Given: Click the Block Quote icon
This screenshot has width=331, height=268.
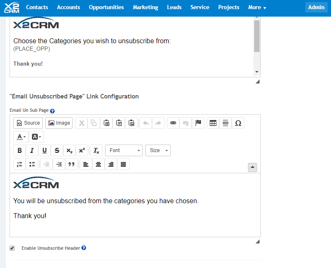Looking at the screenshot, I should coord(71,164).
